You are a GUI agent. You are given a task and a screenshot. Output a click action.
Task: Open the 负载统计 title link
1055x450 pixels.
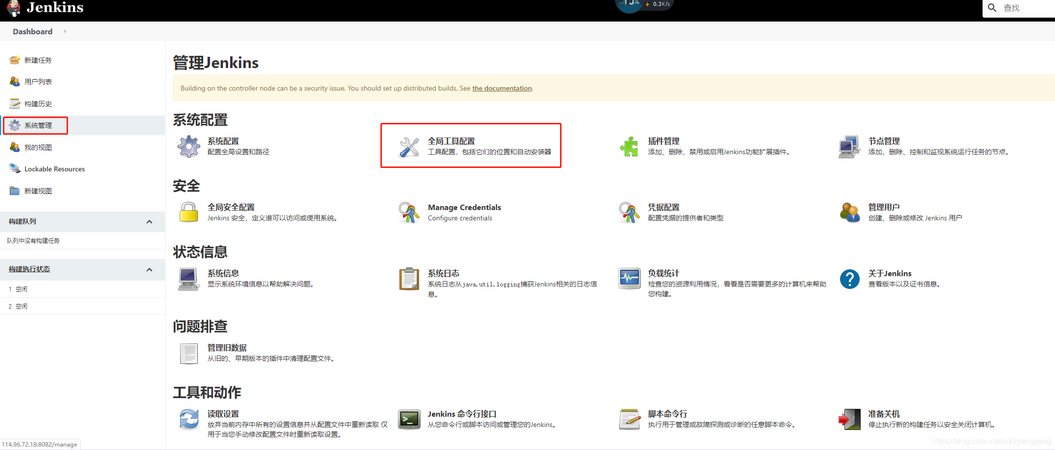663,273
